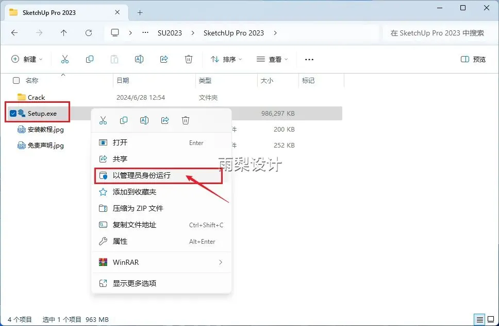Click the Rename icon in the context menu
Viewport: 499px width, 326px height.
point(144,120)
